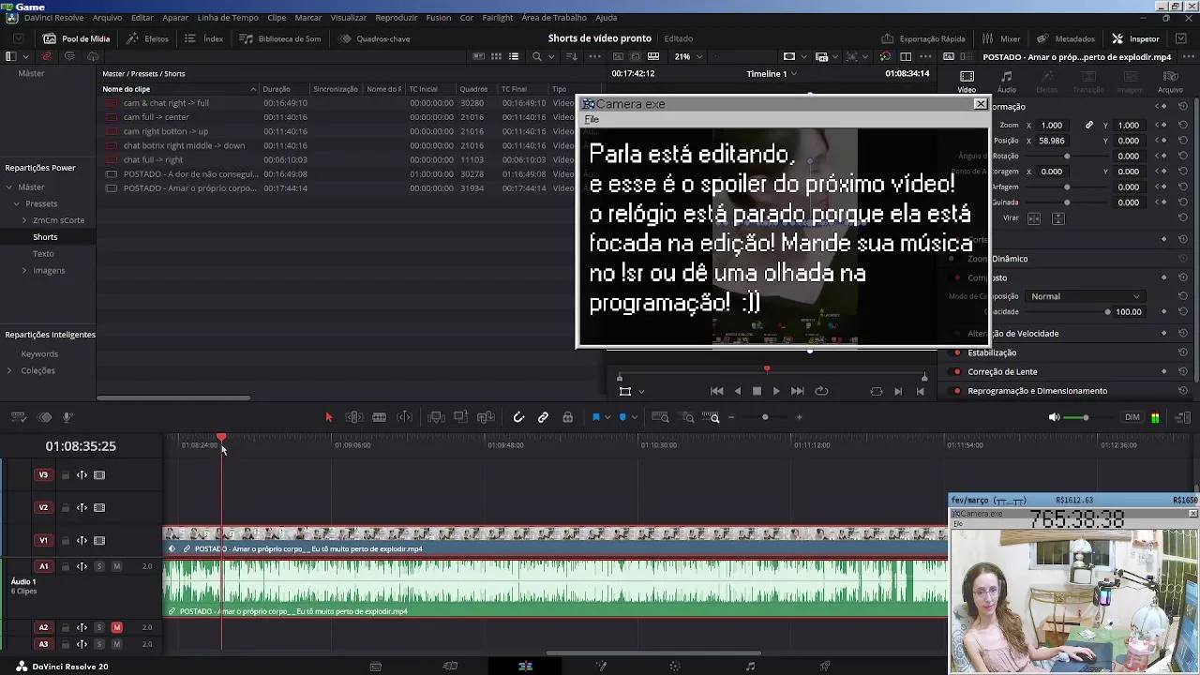Jump to the first frame in viewer
This screenshot has height=675, width=1200.
coord(717,391)
